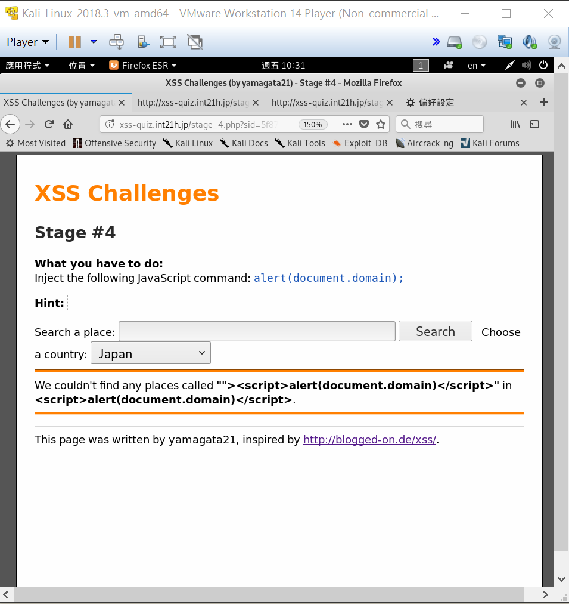569x604 pixels.
Task: Close the 偏好設定 tab
Action: 523,103
